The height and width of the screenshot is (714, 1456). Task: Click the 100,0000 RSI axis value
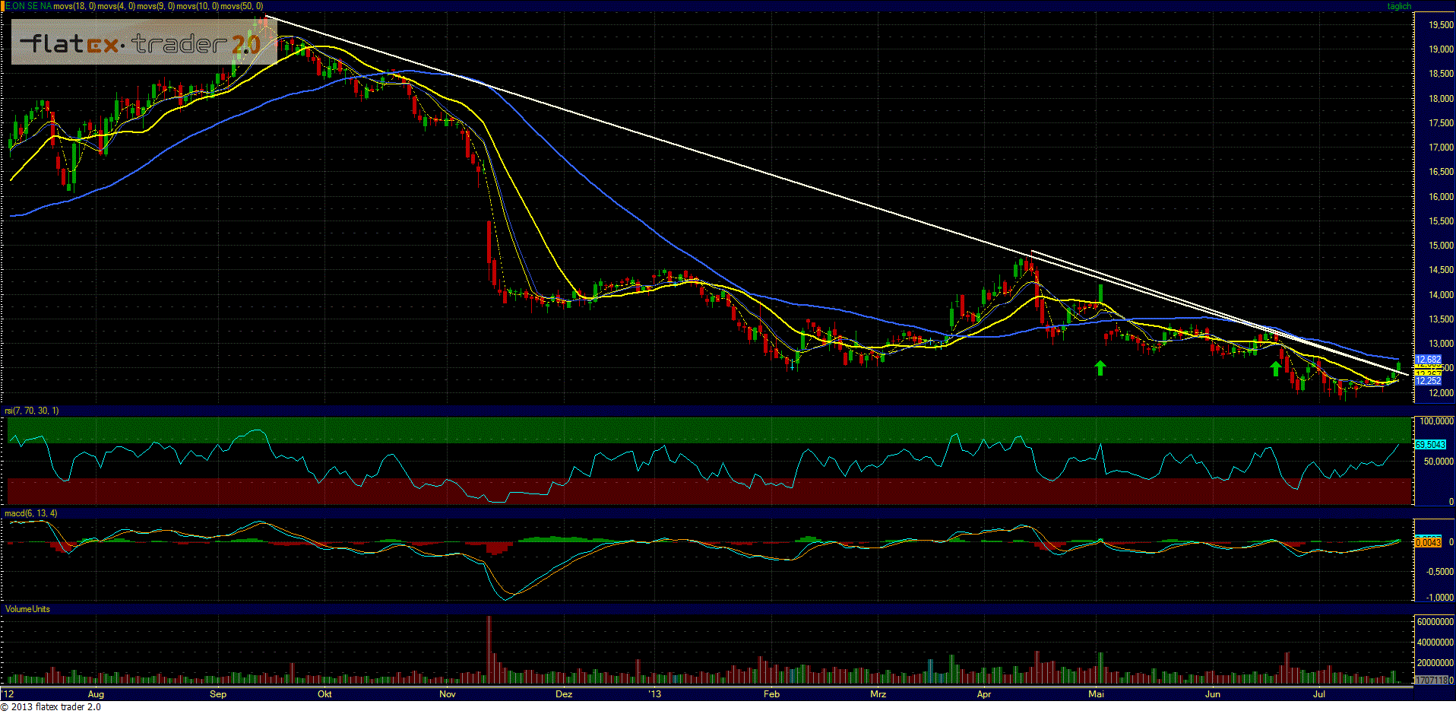[1436, 421]
